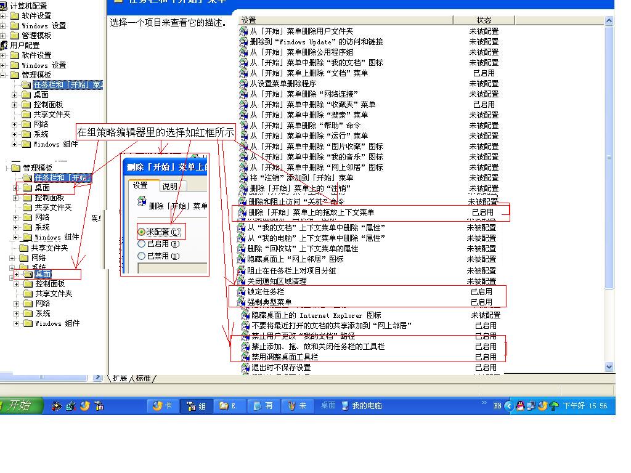Expand 软件设置 under 计算机配置
The height and width of the screenshot is (473, 631).
coord(2,15)
